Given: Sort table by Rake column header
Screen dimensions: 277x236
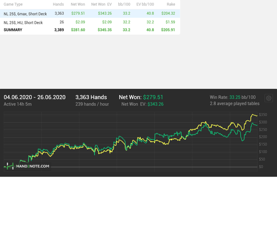Looking at the screenshot, I should pyautogui.click(x=171, y=4).
